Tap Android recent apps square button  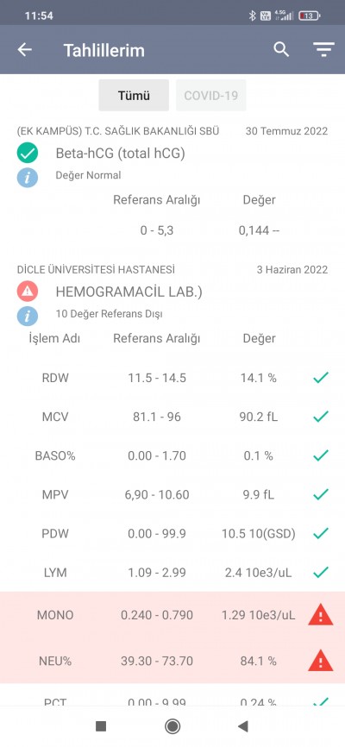101,726
